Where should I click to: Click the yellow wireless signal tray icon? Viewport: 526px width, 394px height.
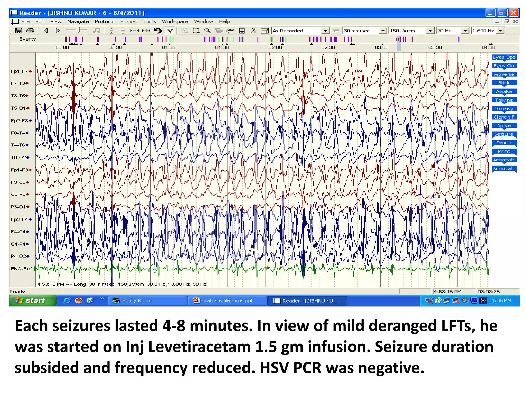point(483,300)
